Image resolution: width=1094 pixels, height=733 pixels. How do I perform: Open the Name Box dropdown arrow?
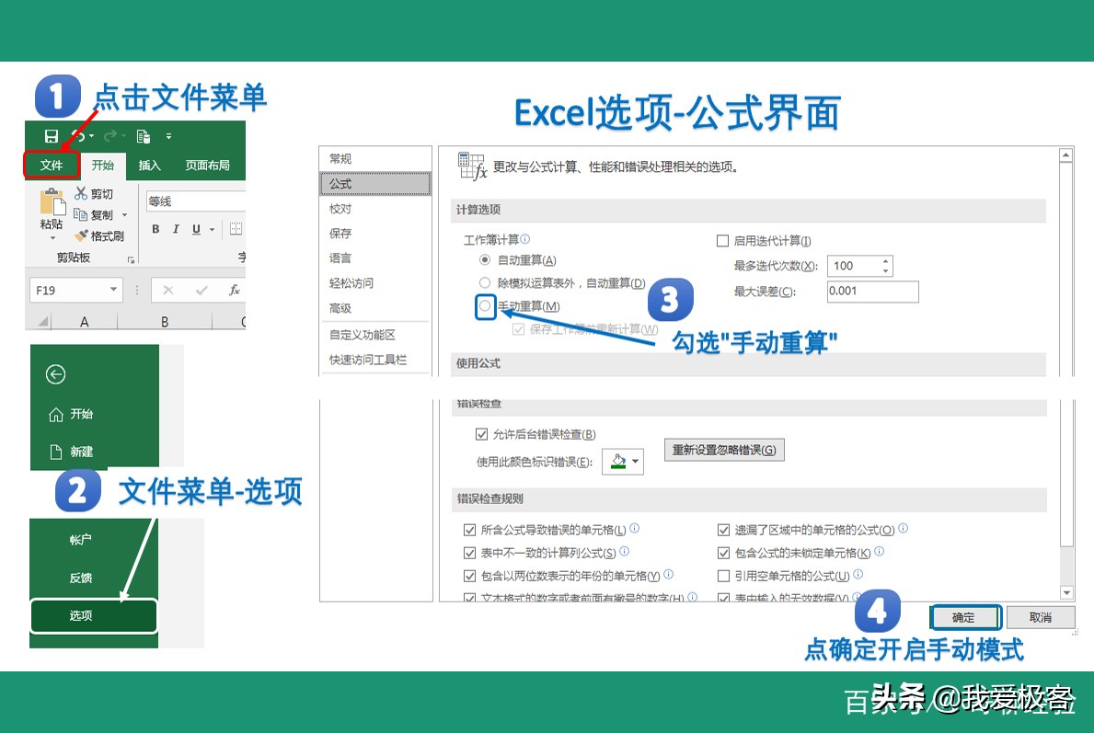coord(114,290)
